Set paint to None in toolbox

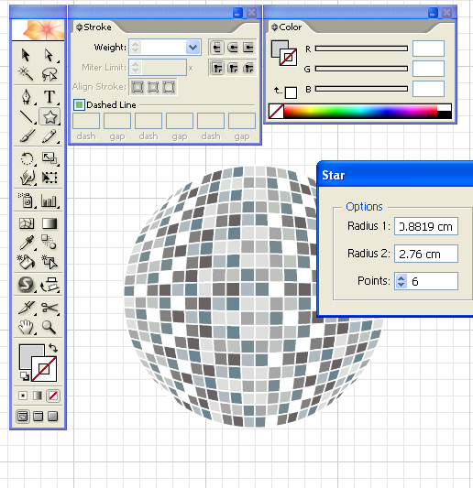[53, 396]
